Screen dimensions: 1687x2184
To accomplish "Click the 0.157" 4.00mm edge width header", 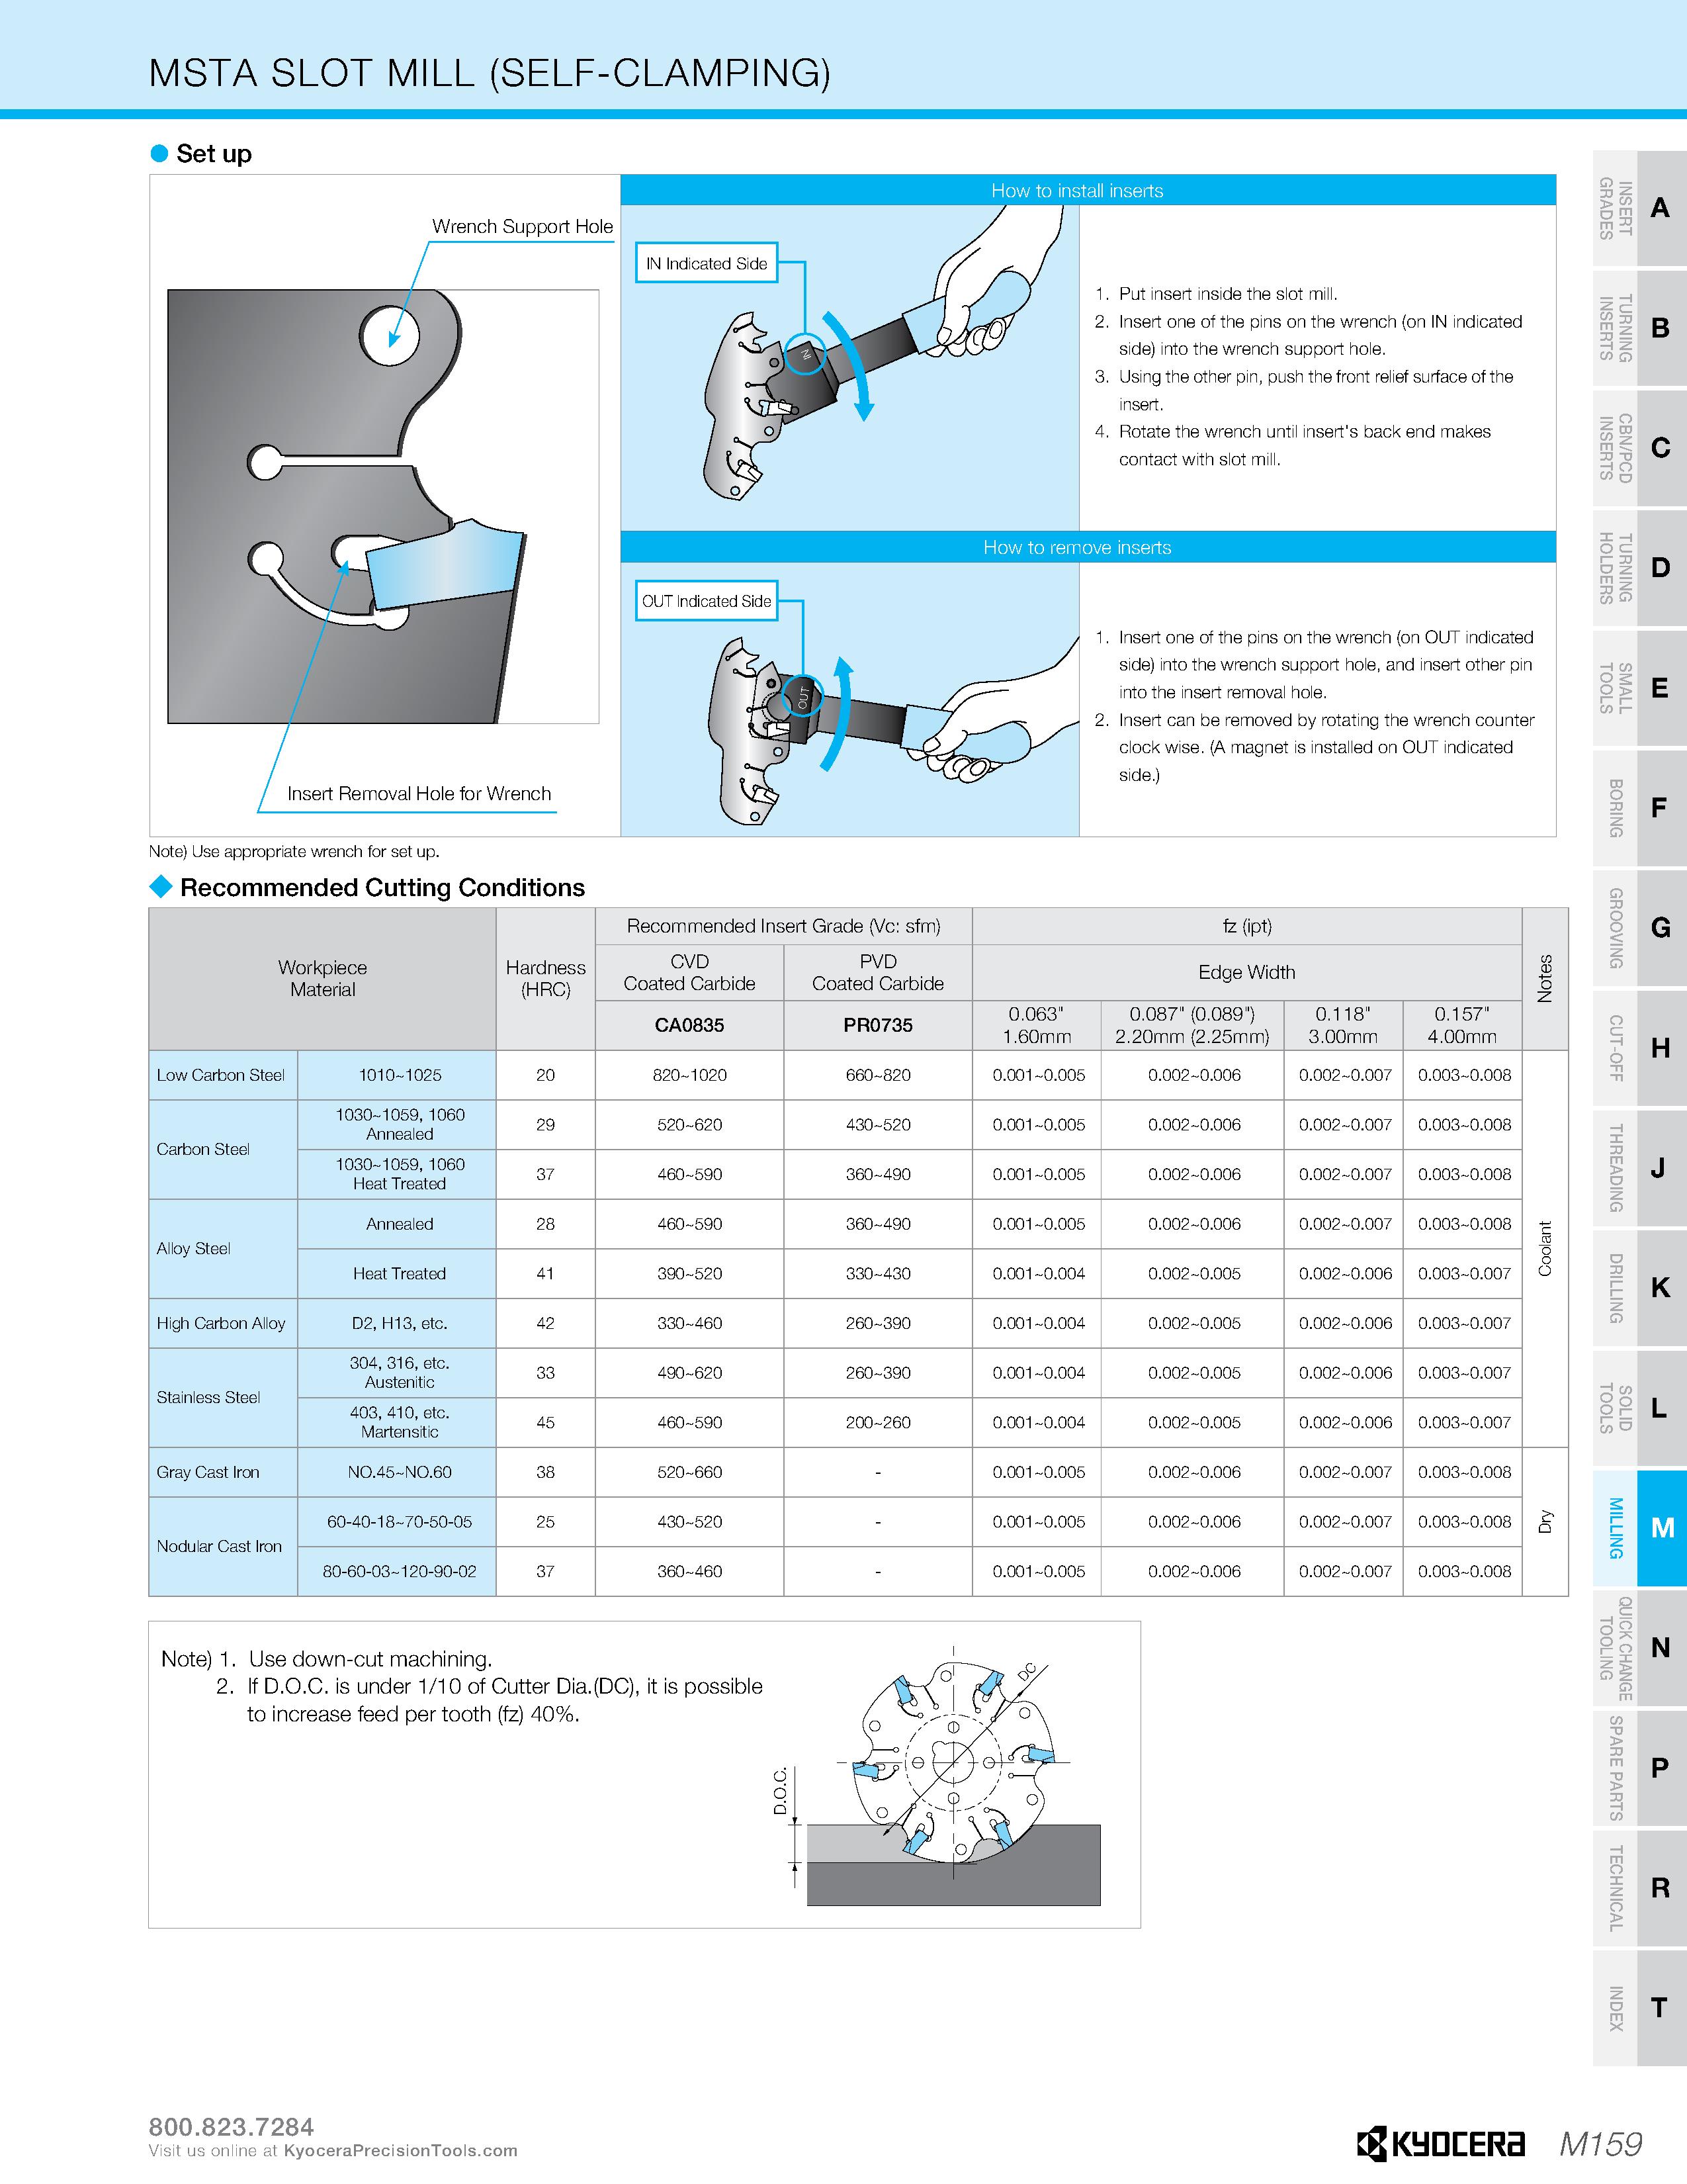I will coord(1462,1025).
